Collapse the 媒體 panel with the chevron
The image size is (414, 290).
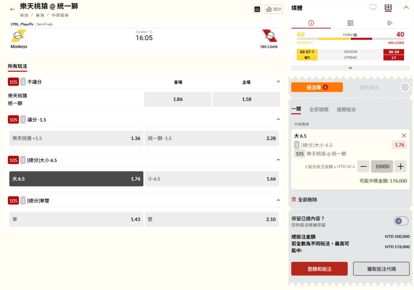point(406,7)
